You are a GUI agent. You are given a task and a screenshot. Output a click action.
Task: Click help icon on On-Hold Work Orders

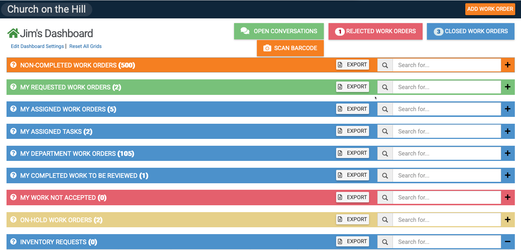[x=13, y=220]
